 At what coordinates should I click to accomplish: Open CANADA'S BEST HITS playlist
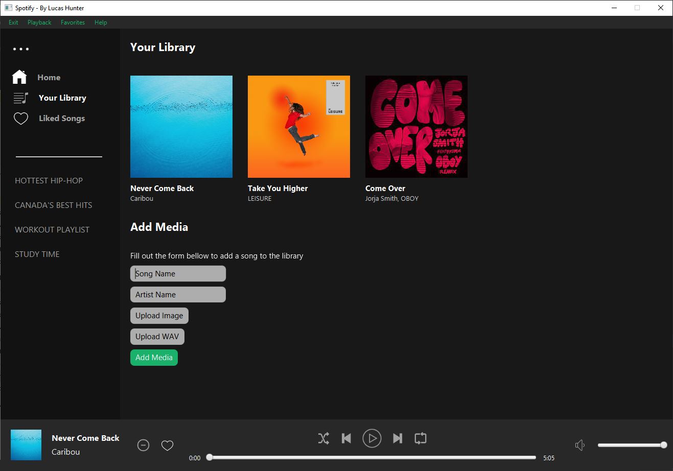point(54,205)
